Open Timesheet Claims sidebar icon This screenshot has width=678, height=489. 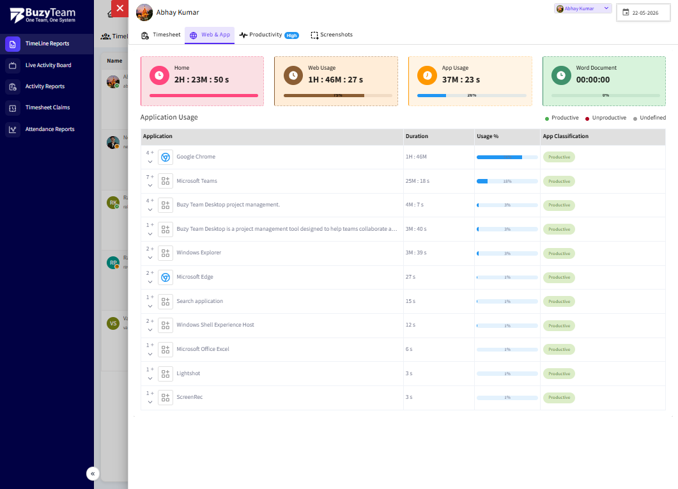(x=13, y=107)
